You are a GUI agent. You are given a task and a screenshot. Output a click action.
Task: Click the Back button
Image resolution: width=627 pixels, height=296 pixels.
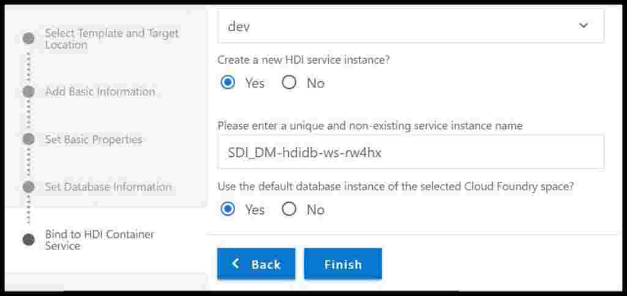click(x=257, y=264)
